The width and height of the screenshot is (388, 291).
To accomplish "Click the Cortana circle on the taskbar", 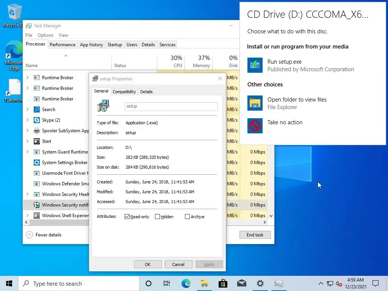I will click(149, 283).
